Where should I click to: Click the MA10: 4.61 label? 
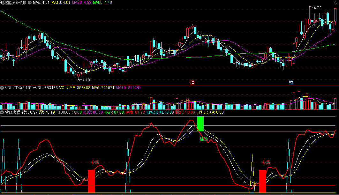pyautogui.click(x=61, y=3)
